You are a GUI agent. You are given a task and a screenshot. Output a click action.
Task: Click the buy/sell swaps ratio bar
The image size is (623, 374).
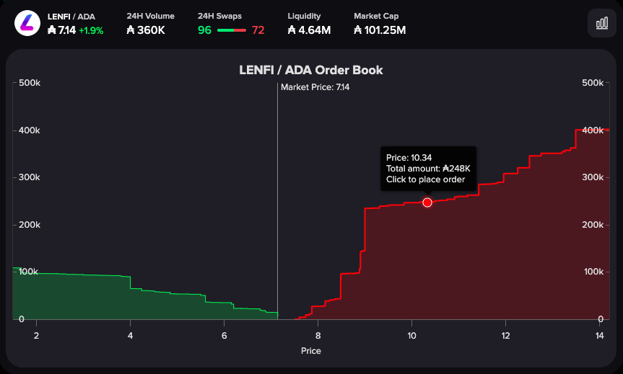tap(232, 30)
